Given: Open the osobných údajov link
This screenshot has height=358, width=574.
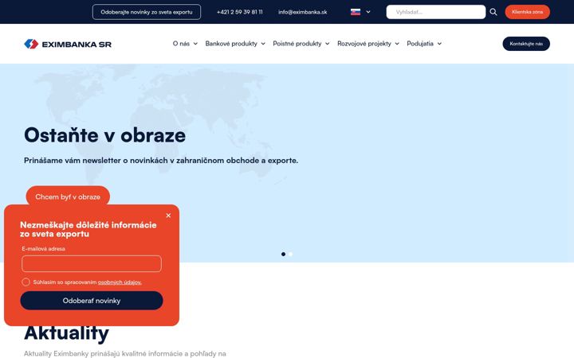Looking at the screenshot, I should (x=120, y=282).
